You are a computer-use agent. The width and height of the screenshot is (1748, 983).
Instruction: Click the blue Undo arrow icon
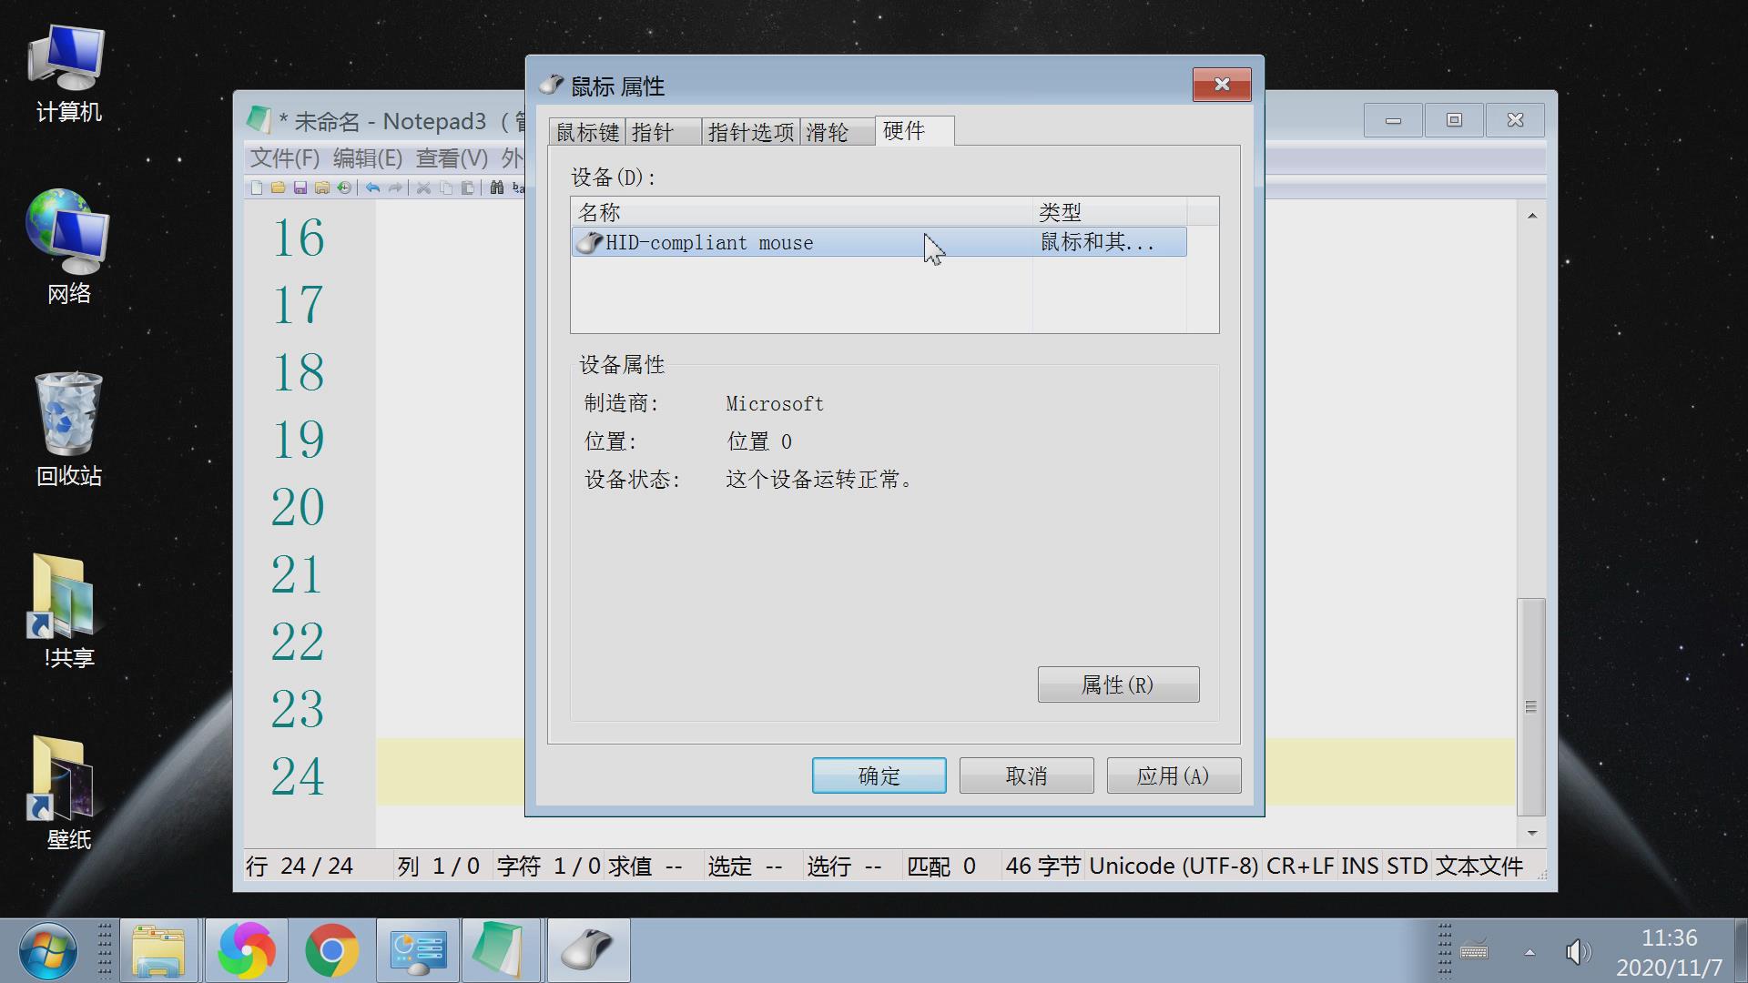point(372,188)
